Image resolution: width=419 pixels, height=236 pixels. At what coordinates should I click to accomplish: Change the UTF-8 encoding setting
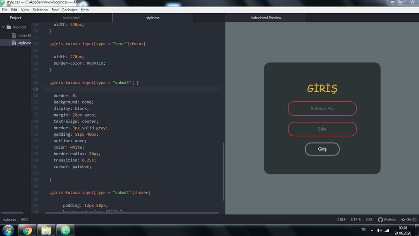pyautogui.click(x=356, y=220)
